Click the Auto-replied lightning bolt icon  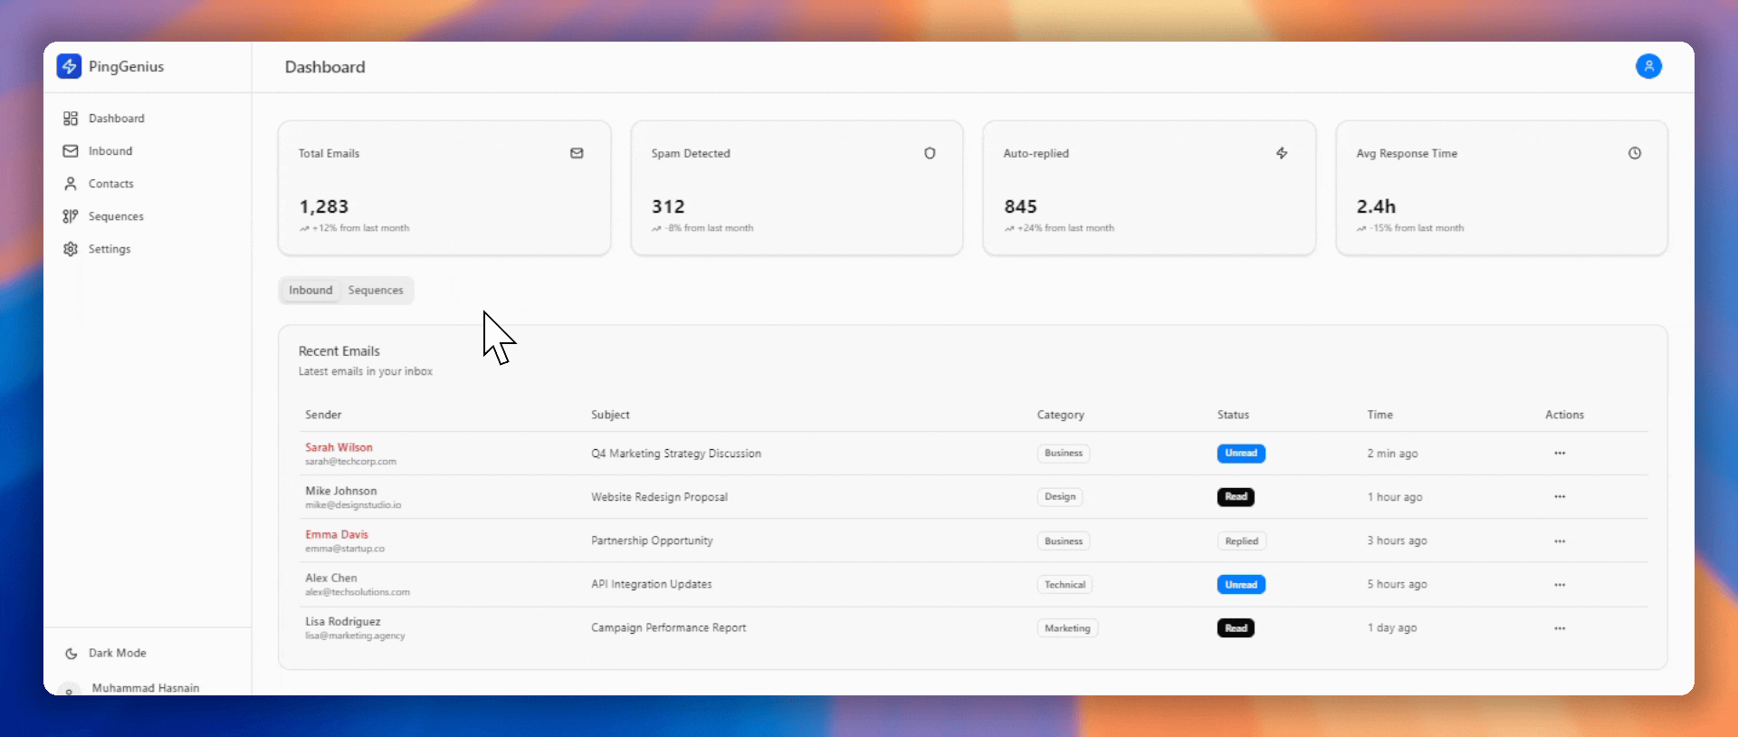pos(1282,153)
